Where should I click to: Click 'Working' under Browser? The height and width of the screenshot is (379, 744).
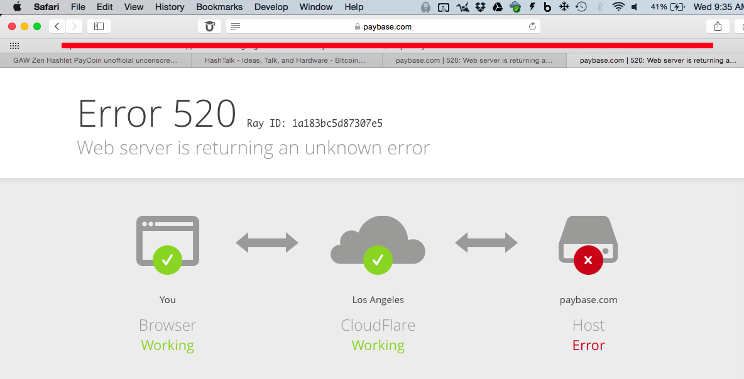168,345
